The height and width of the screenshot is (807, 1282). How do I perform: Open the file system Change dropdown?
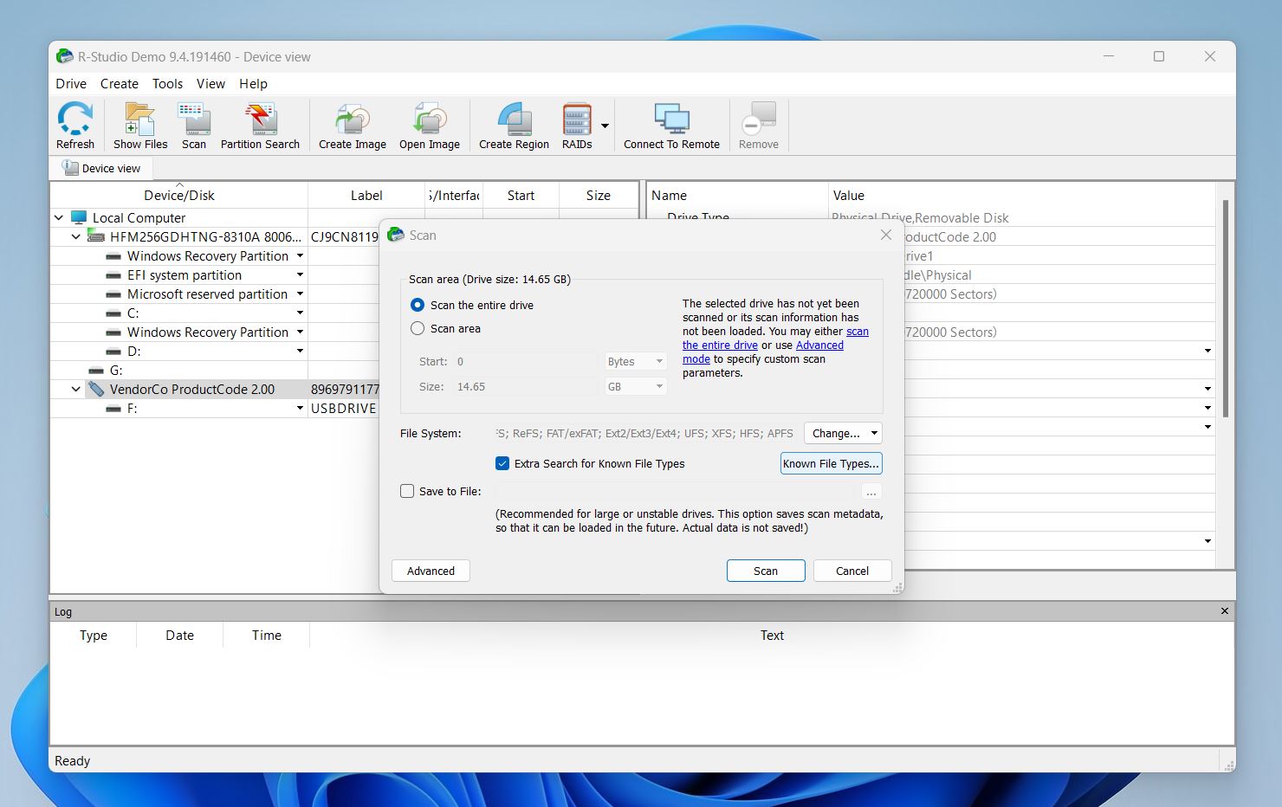(x=842, y=433)
